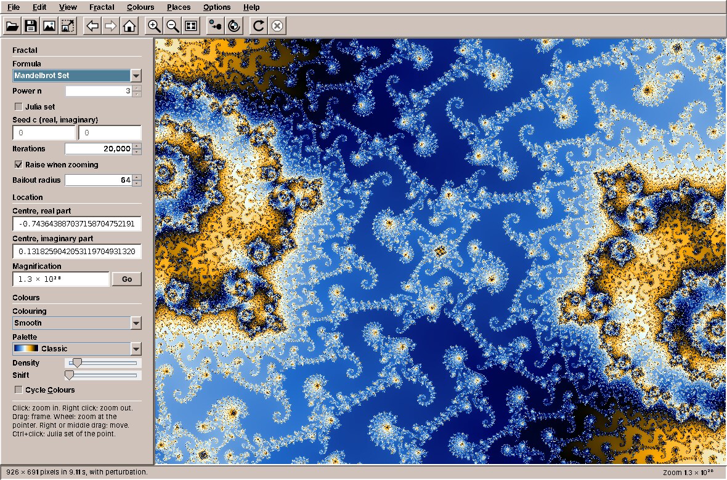Go back with the left arrow icon

[x=92, y=25]
